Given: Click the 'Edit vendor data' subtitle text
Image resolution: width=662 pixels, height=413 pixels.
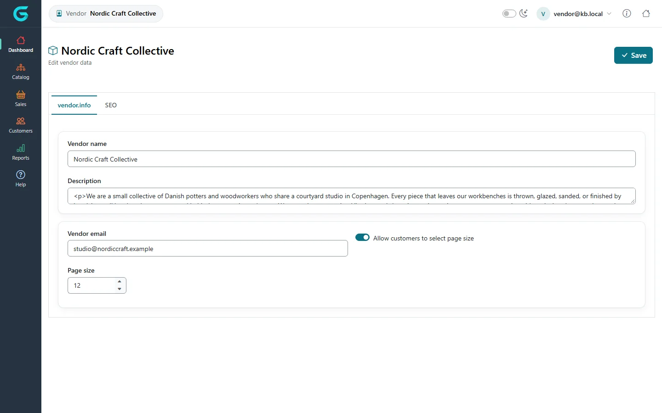Looking at the screenshot, I should (70, 63).
